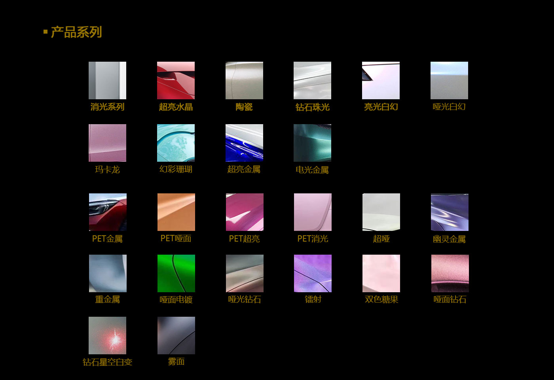Open the 雾面 caption link
Viewport: 554px width, 380px height.
coord(176,361)
